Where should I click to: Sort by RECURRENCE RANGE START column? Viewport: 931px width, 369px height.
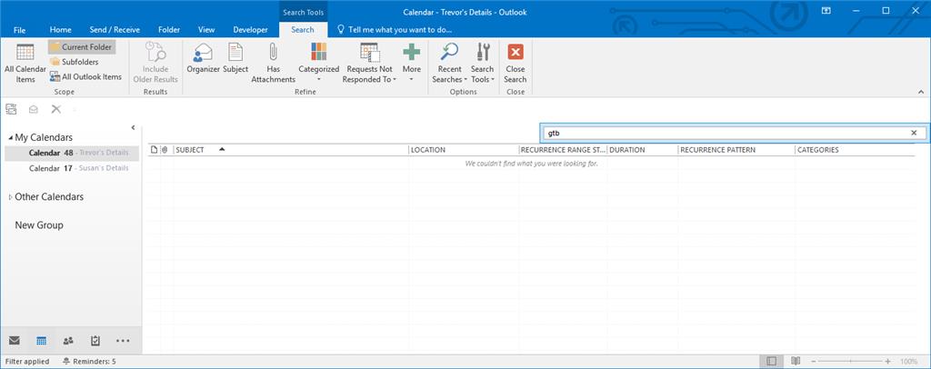coord(563,150)
